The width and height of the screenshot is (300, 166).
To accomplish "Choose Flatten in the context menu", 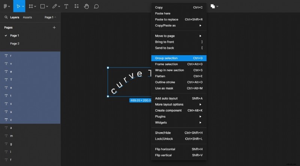I will point(178,76).
